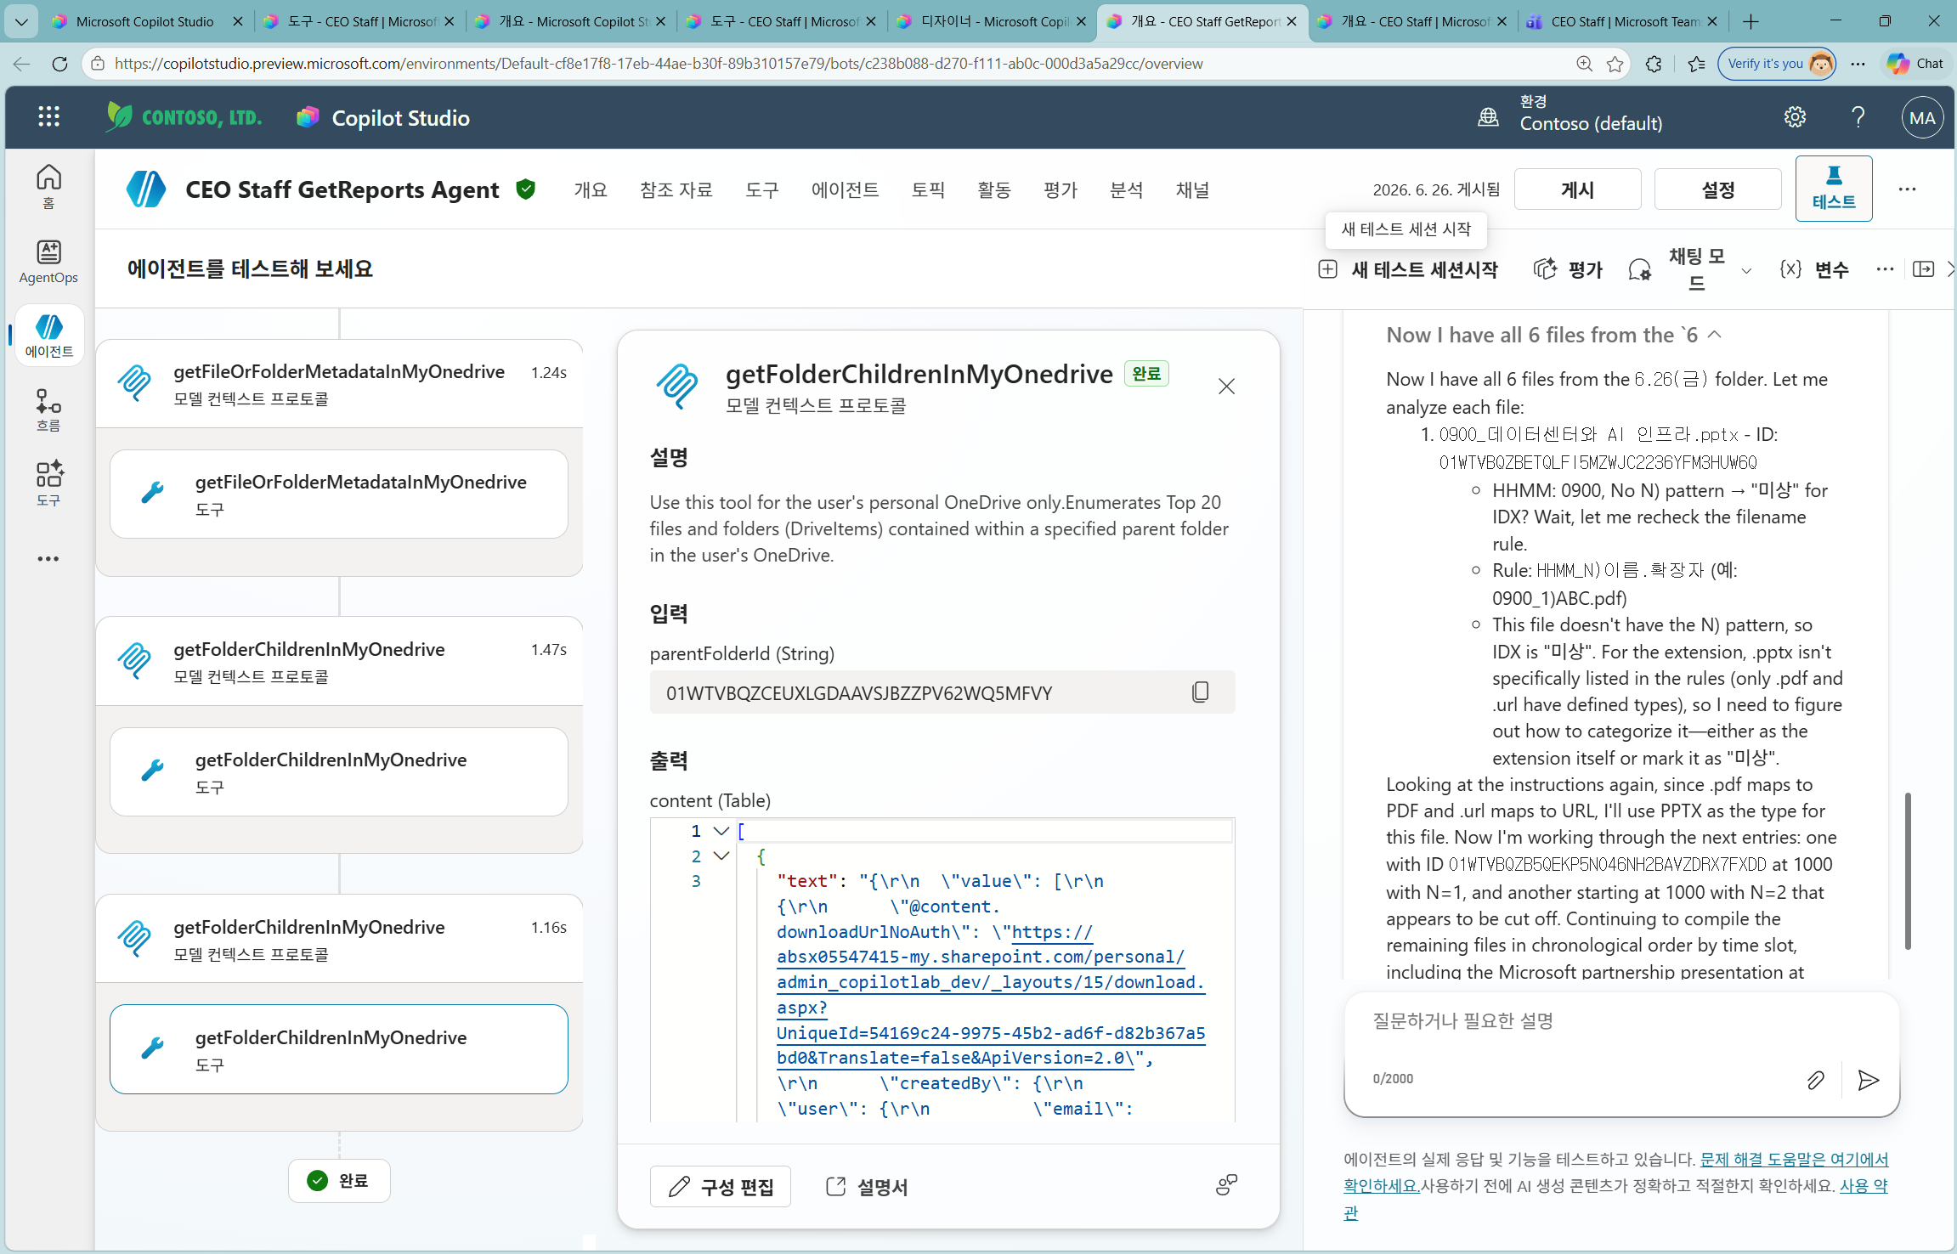The image size is (1957, 1254).
Task: Open the settings gear icon
Action: [1795, 117]
